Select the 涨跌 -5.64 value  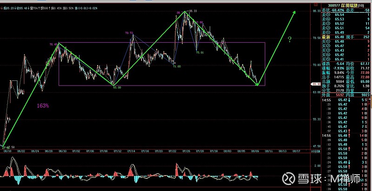(339, 64)
